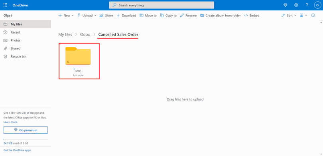Open the details info pane icon

tap(313, 16)
